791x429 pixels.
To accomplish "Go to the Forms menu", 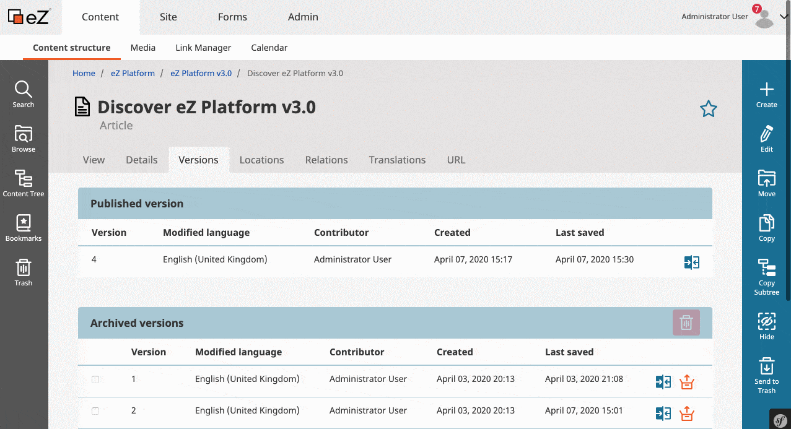I will (232, 17).
